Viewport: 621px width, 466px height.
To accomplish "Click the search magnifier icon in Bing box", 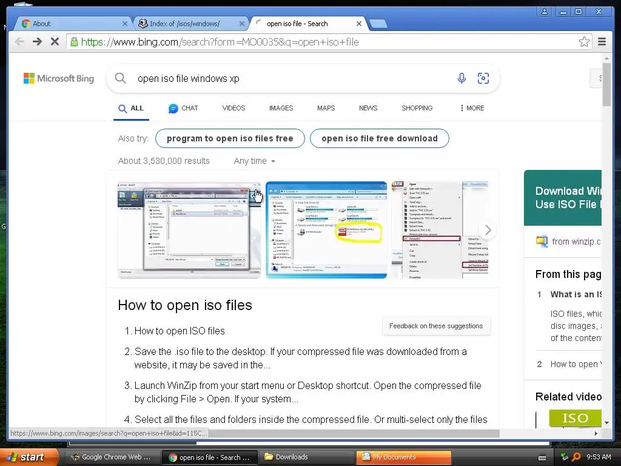I will (121, 78).
